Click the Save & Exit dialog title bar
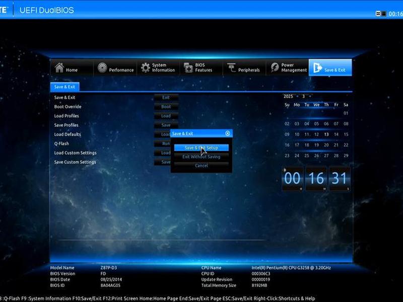This screenshot has width=403, height=302. pos(201,133)
